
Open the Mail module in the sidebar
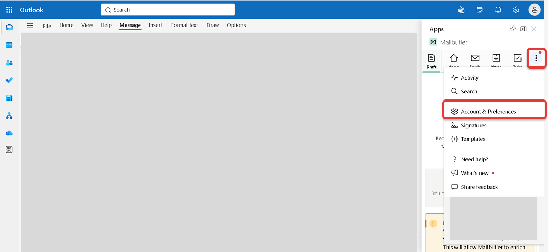(x=9, y=27)
